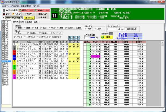
Task: Click the マイニング button
Action: point(28,14)
